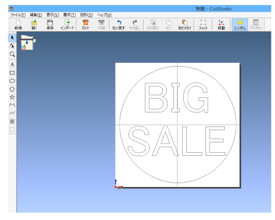Select the rectangle drawing tool

[12, 73]
